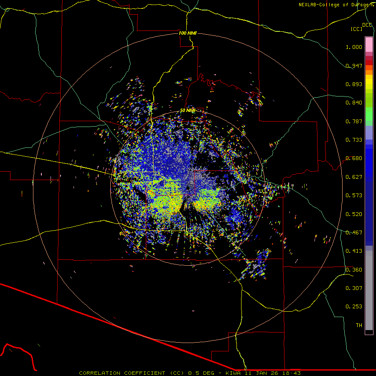The height and width of the screenshot is (376, 376).
Task: Click the TH threshold label
Action: pyautogui.click(x=359, y=325)
